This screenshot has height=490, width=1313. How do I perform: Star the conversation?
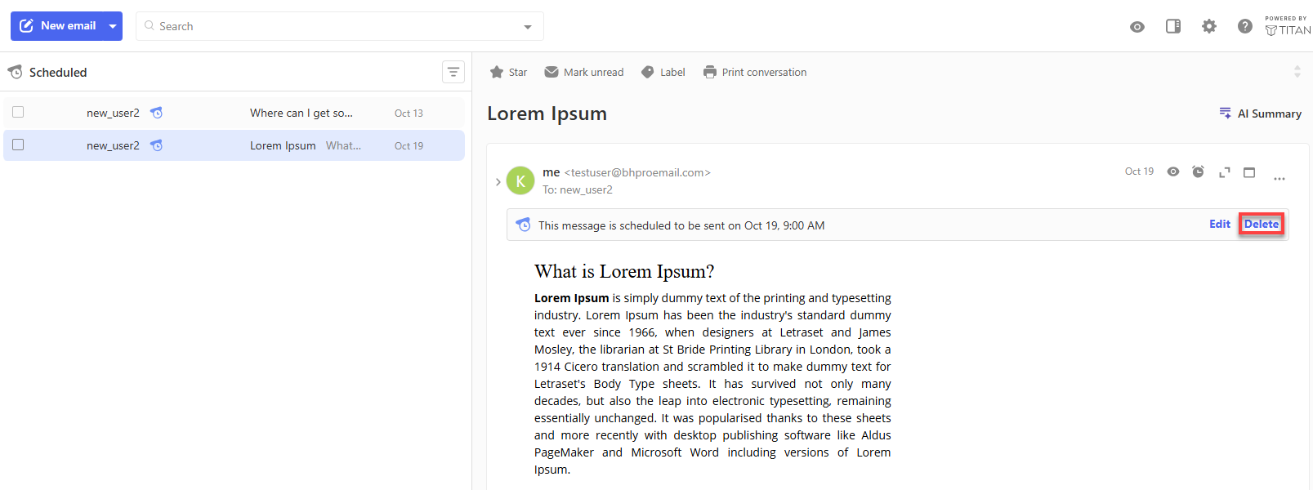(x=508, y=72)
